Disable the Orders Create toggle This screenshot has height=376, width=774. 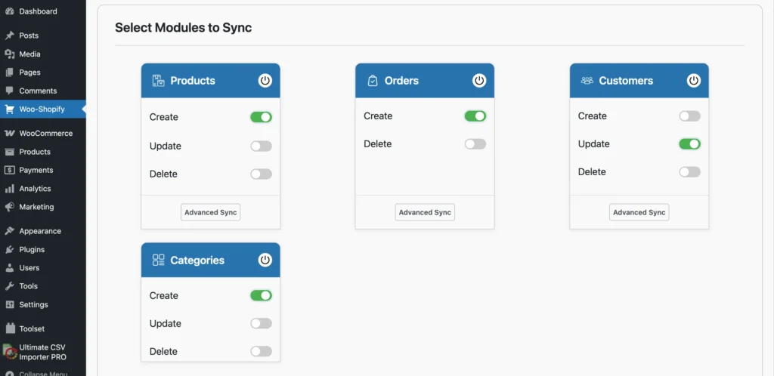[475, 116]
